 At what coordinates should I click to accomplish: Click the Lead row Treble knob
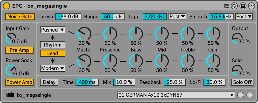[188, 61]
